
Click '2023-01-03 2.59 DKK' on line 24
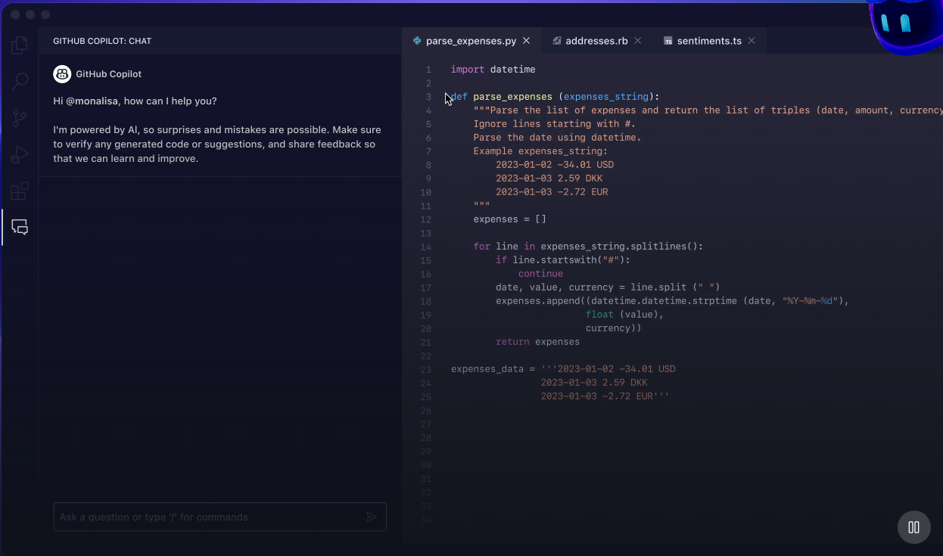pyautogui.click(x=594, y=383)
